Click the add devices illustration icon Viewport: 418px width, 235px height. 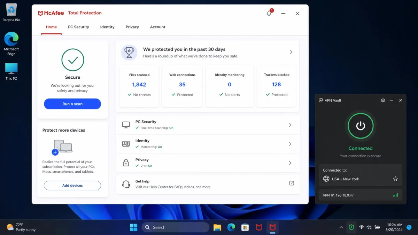pos(62,147)
